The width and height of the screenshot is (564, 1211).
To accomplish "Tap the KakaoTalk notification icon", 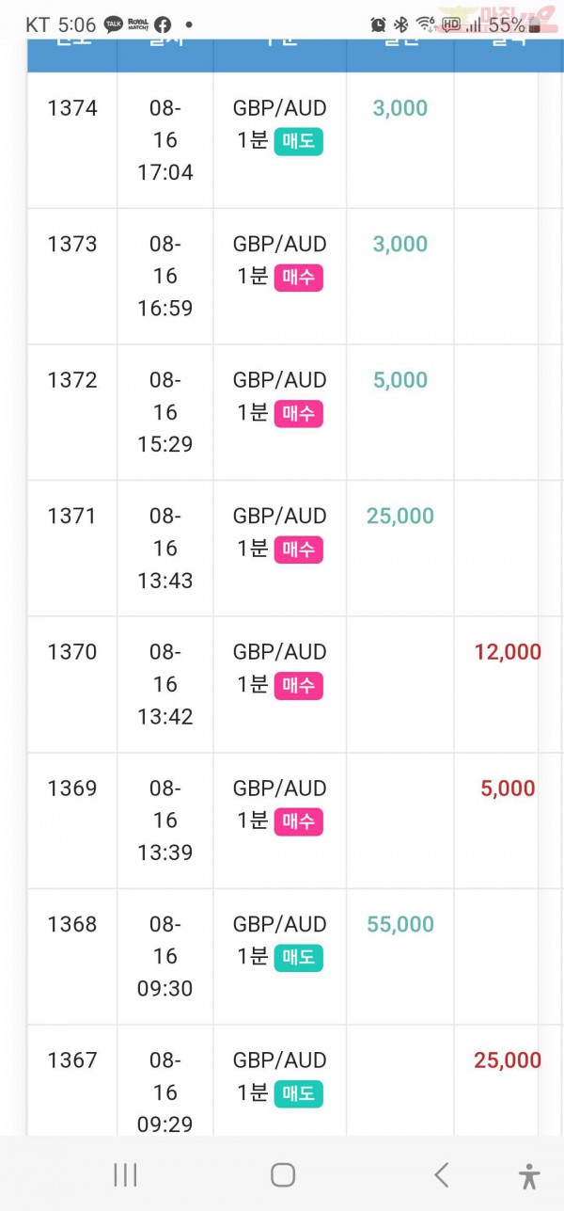I will pos(113,25).
